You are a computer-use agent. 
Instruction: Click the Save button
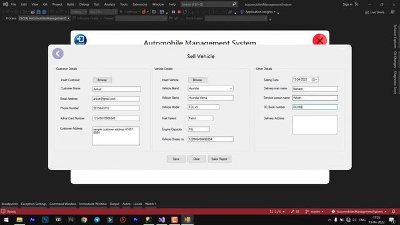pyautogui.click(x=176, y=159)
